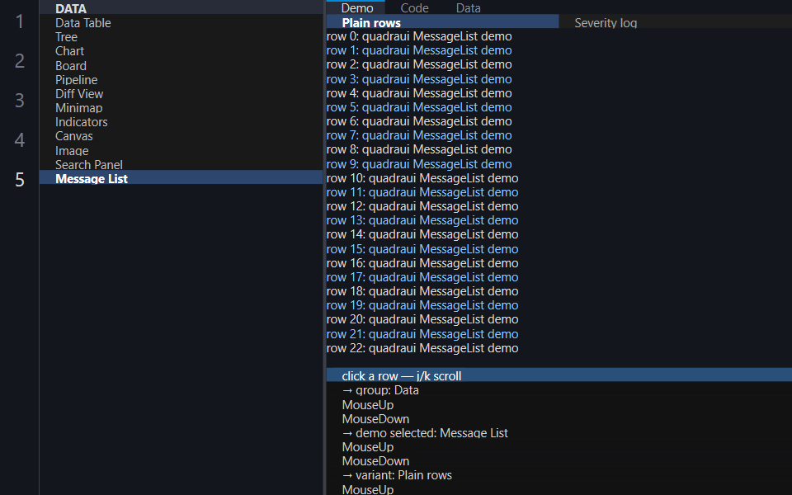This screenshot has width=792, height=495.
Task: Select group number 1 in the rail
Action: 20,21
